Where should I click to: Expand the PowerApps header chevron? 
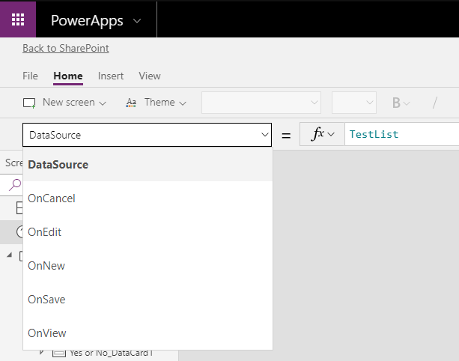(x=137, y=21)
